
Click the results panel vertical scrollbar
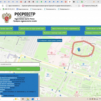pyautogui.click(x=39, y=86)
